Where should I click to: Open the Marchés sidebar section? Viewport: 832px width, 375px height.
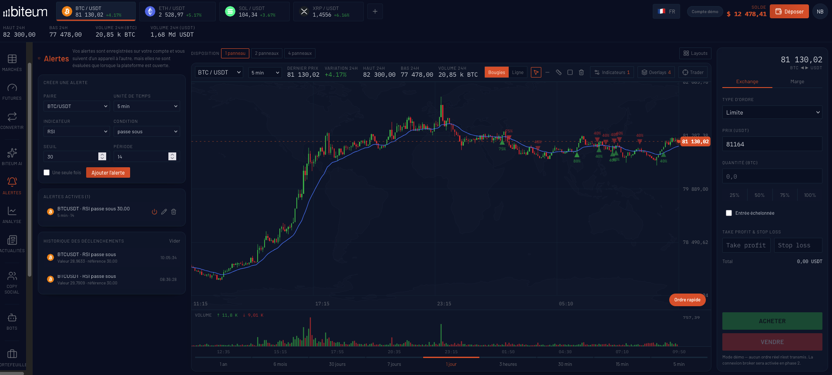coord(12,63)
